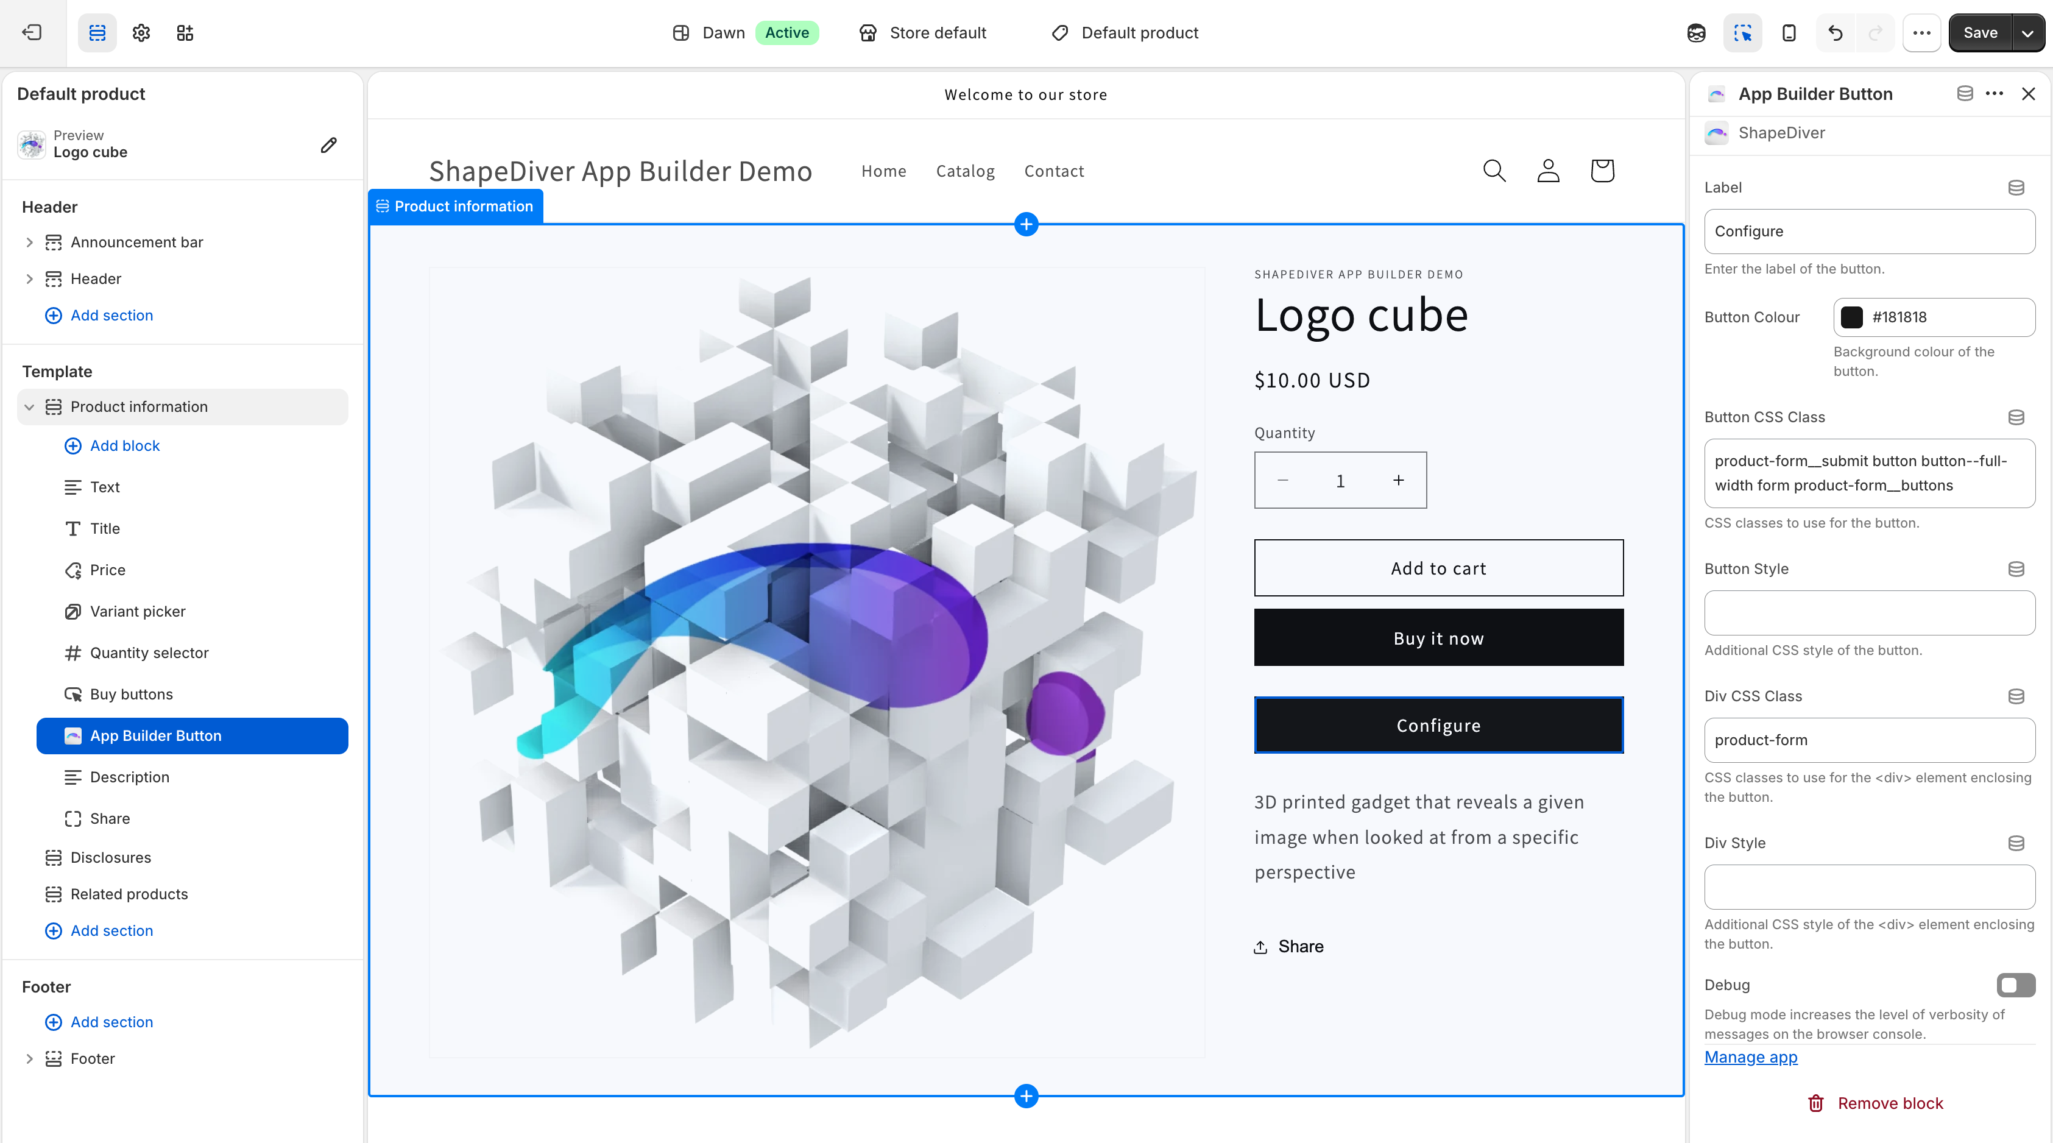2053x1143 pixels.
Task: Expand the Header section
Action: (29, 279)
